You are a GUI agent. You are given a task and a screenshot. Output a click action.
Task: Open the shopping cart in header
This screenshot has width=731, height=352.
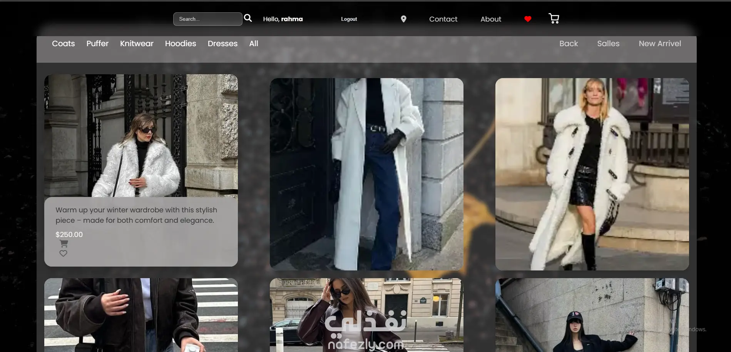pyautogui.click(x=554, y=18)
